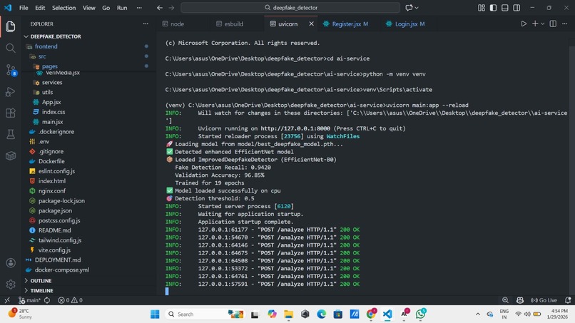Image resolution: width=575 pixels, height=323 pixels.
Task: Open the editor more actions ellipsis
Action: [565, 24]
